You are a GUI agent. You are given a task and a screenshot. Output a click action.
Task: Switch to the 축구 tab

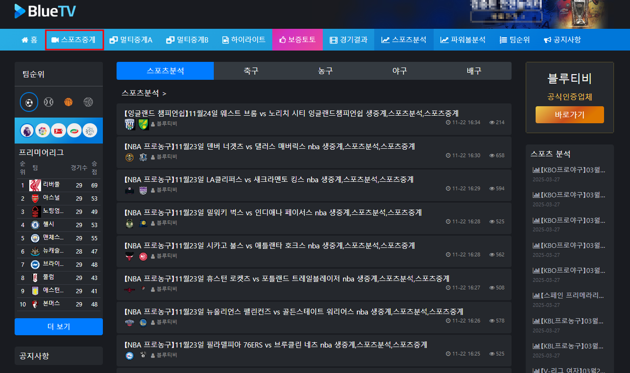(x=251, y=71)
